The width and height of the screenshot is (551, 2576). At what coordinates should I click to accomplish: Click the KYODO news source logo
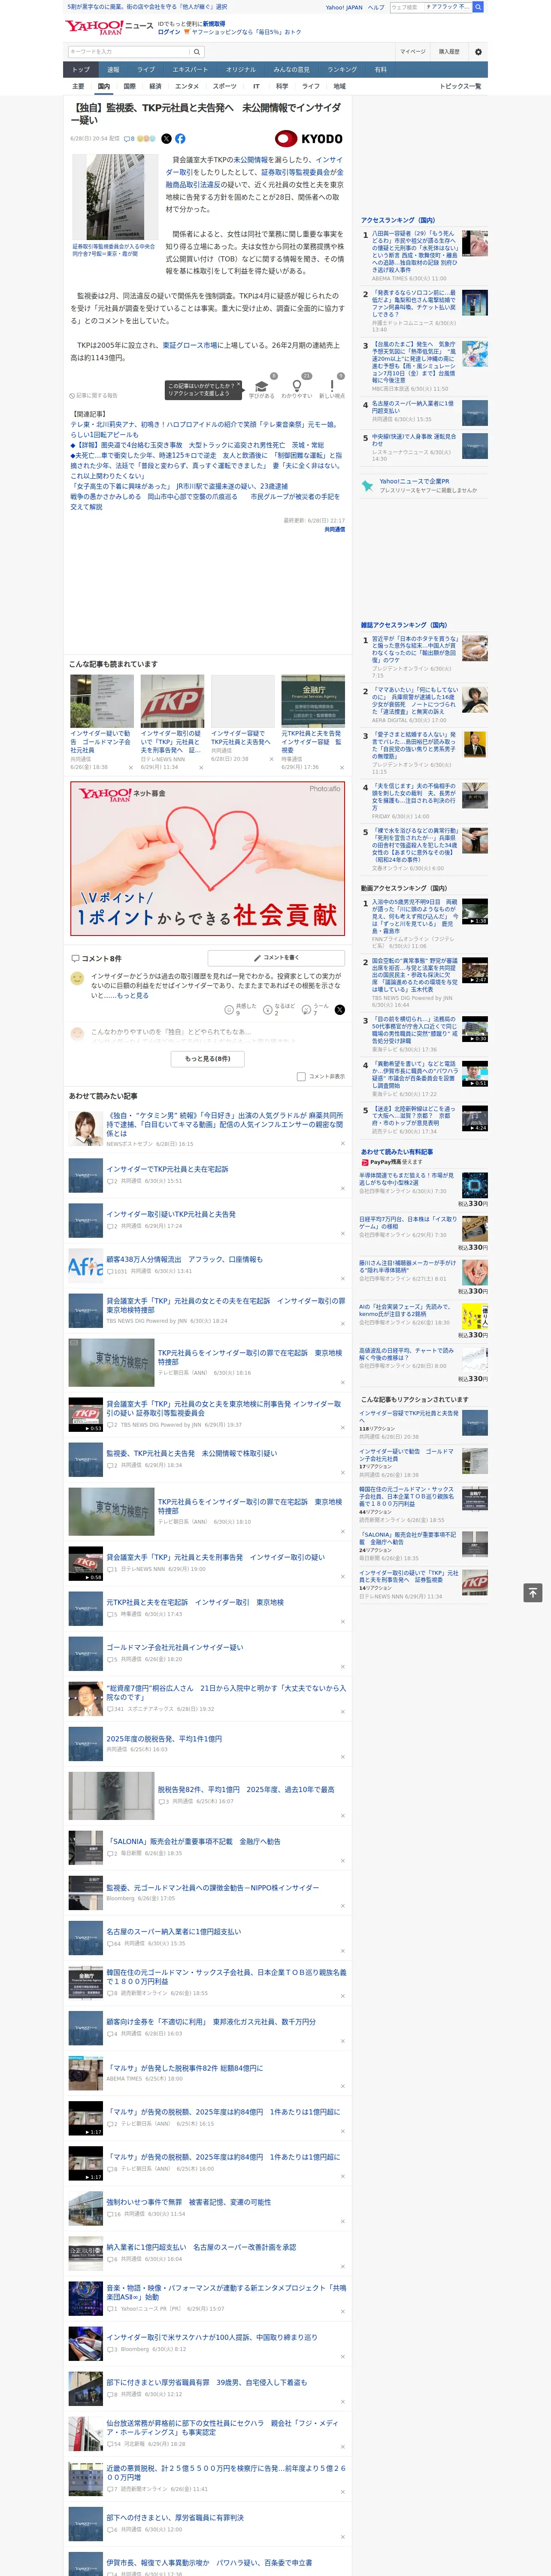click(309, 139)
